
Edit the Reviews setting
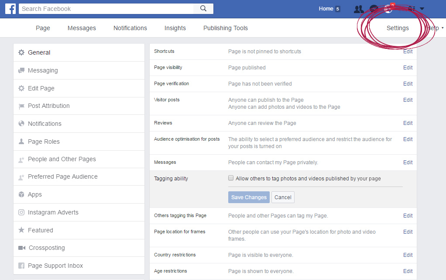pos(408,123)
